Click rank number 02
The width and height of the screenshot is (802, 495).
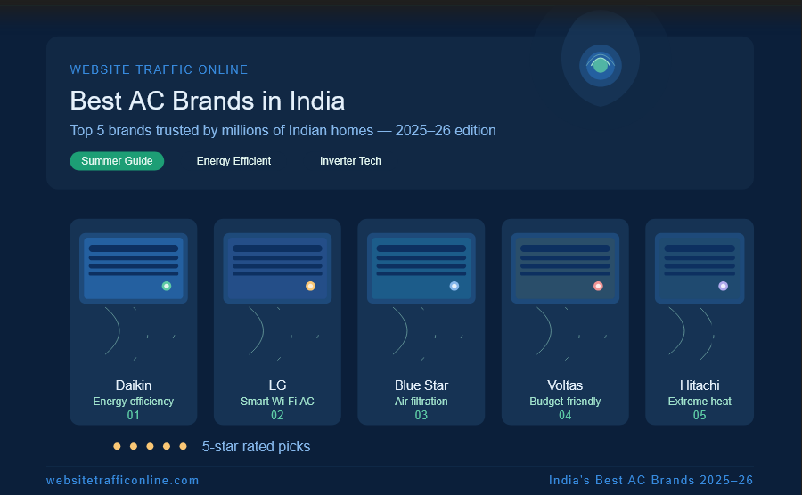(277, 415)
